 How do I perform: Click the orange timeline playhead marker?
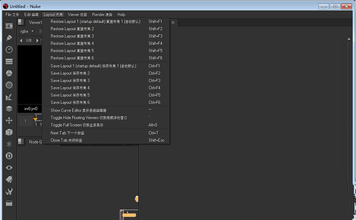[x=36, y=119]
